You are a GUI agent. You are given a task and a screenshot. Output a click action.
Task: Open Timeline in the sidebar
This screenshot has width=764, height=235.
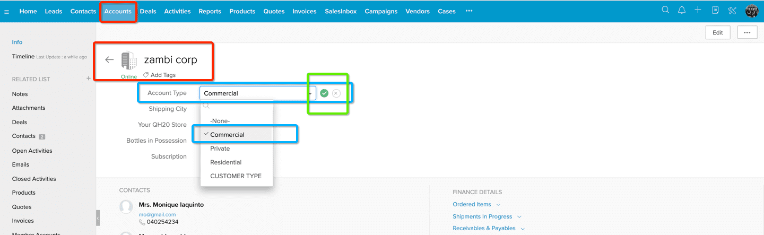[23, 56]
